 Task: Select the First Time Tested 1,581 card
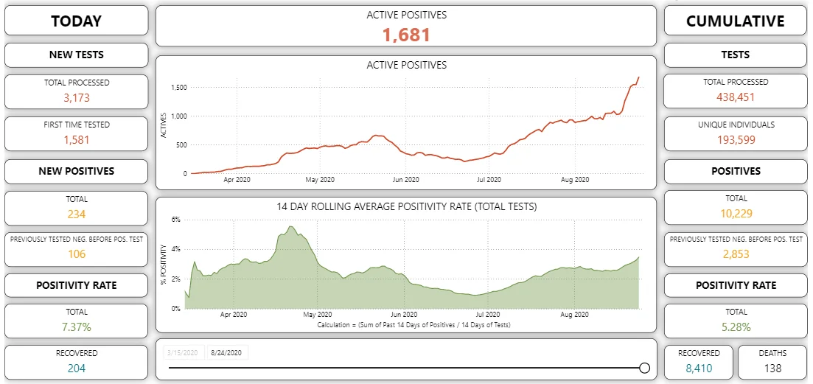coord(76,133)
